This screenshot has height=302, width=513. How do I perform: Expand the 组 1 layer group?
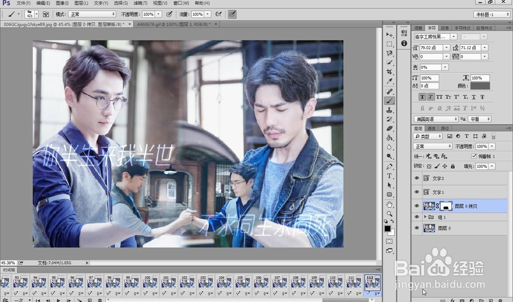[425, 217]
